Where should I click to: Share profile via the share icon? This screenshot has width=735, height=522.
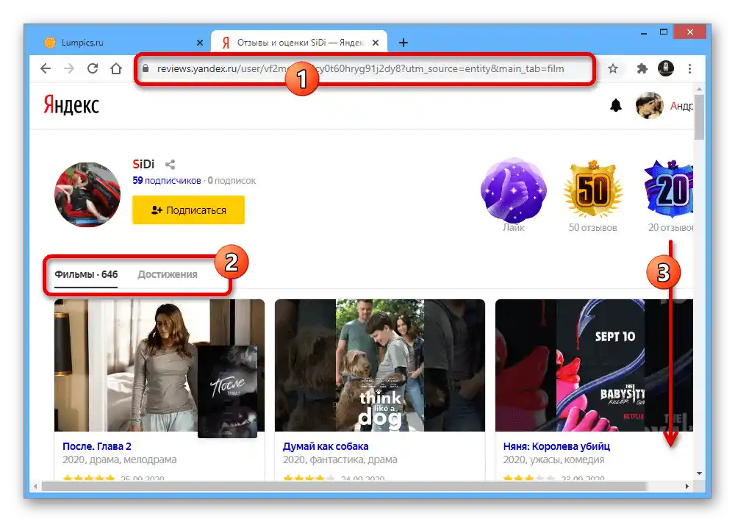(x=171, y=164)
